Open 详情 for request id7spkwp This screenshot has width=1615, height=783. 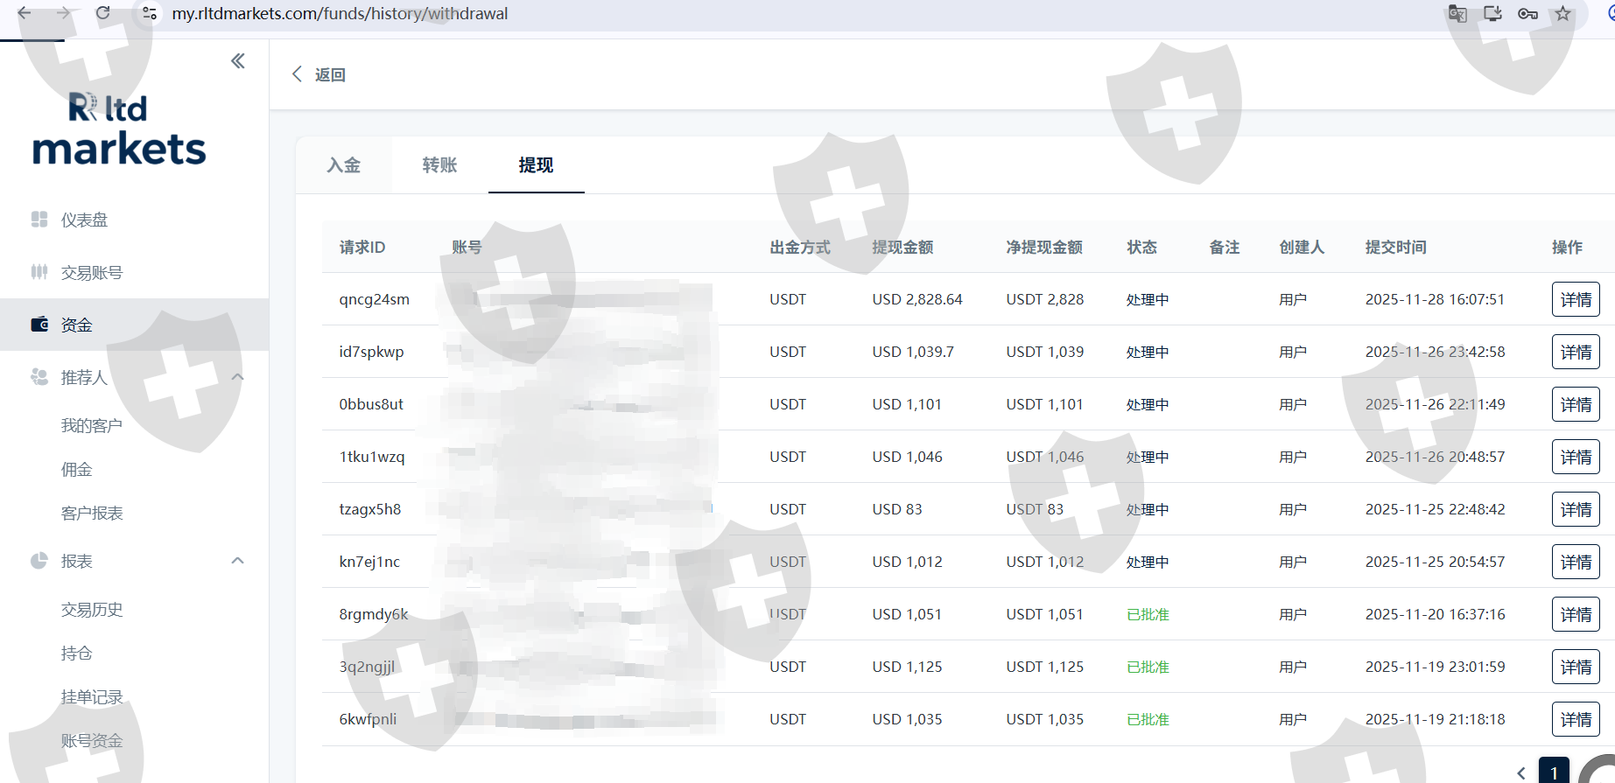click(x=1576, y=352)
